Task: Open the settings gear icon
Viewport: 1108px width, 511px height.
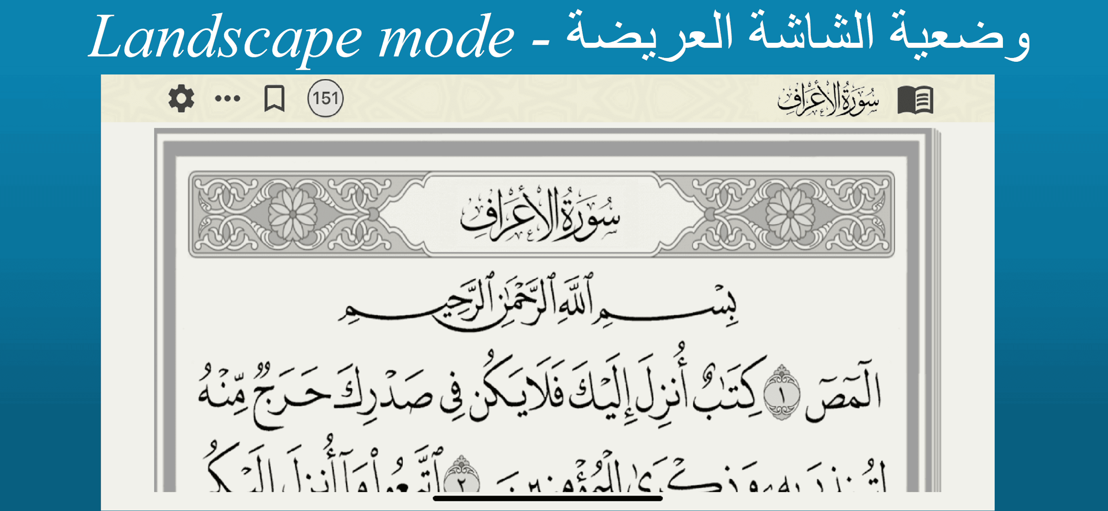Action: pos(181,99)
